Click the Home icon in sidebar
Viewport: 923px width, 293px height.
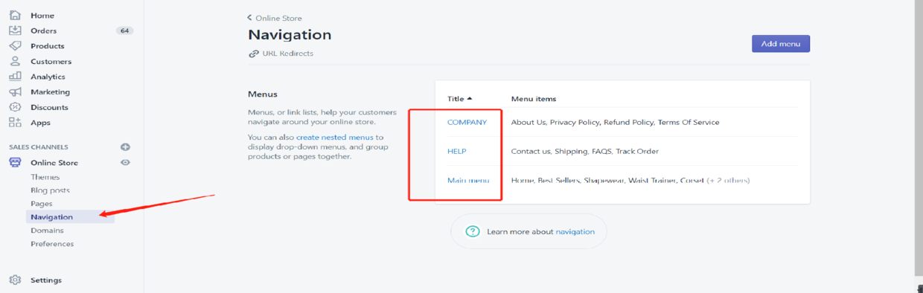15,15
